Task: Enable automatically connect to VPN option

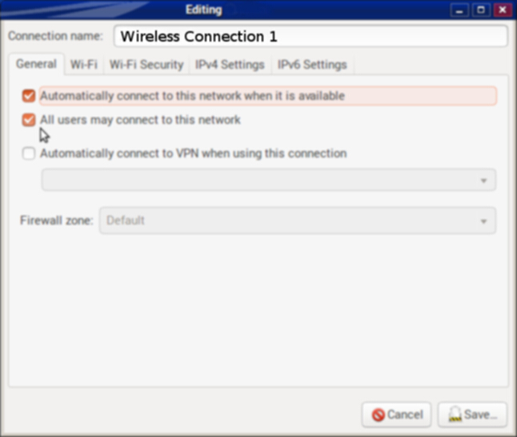Action: click(29, 153)
